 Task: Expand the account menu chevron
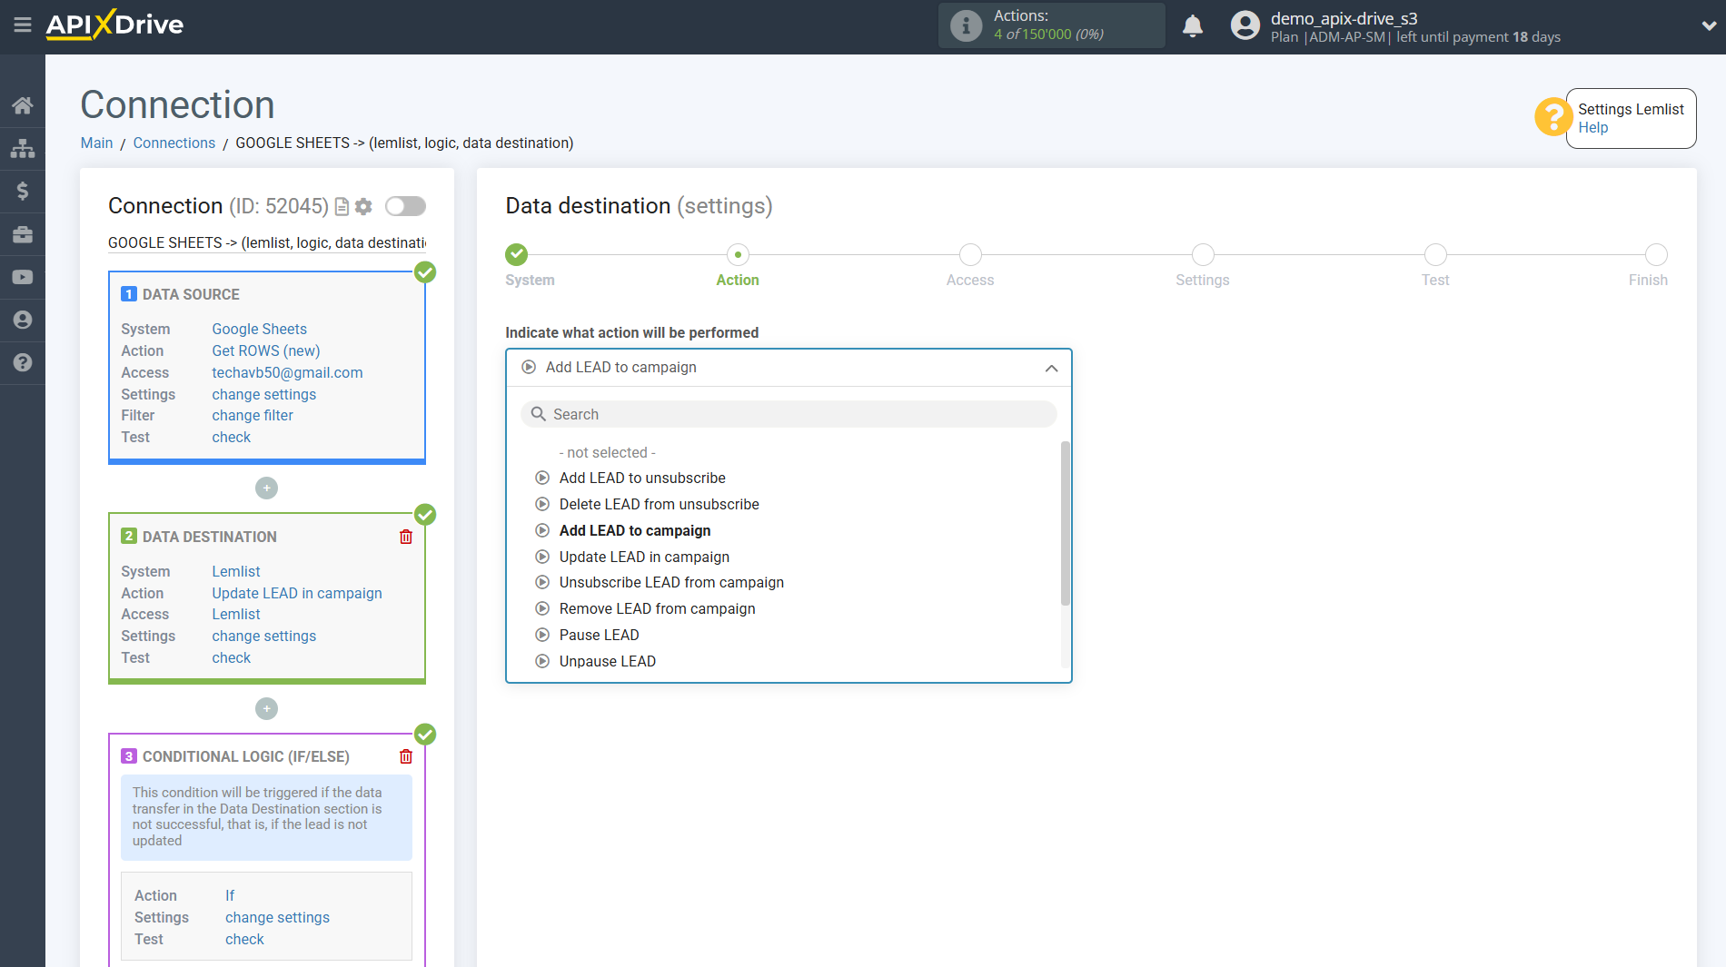coord(1708,25)
